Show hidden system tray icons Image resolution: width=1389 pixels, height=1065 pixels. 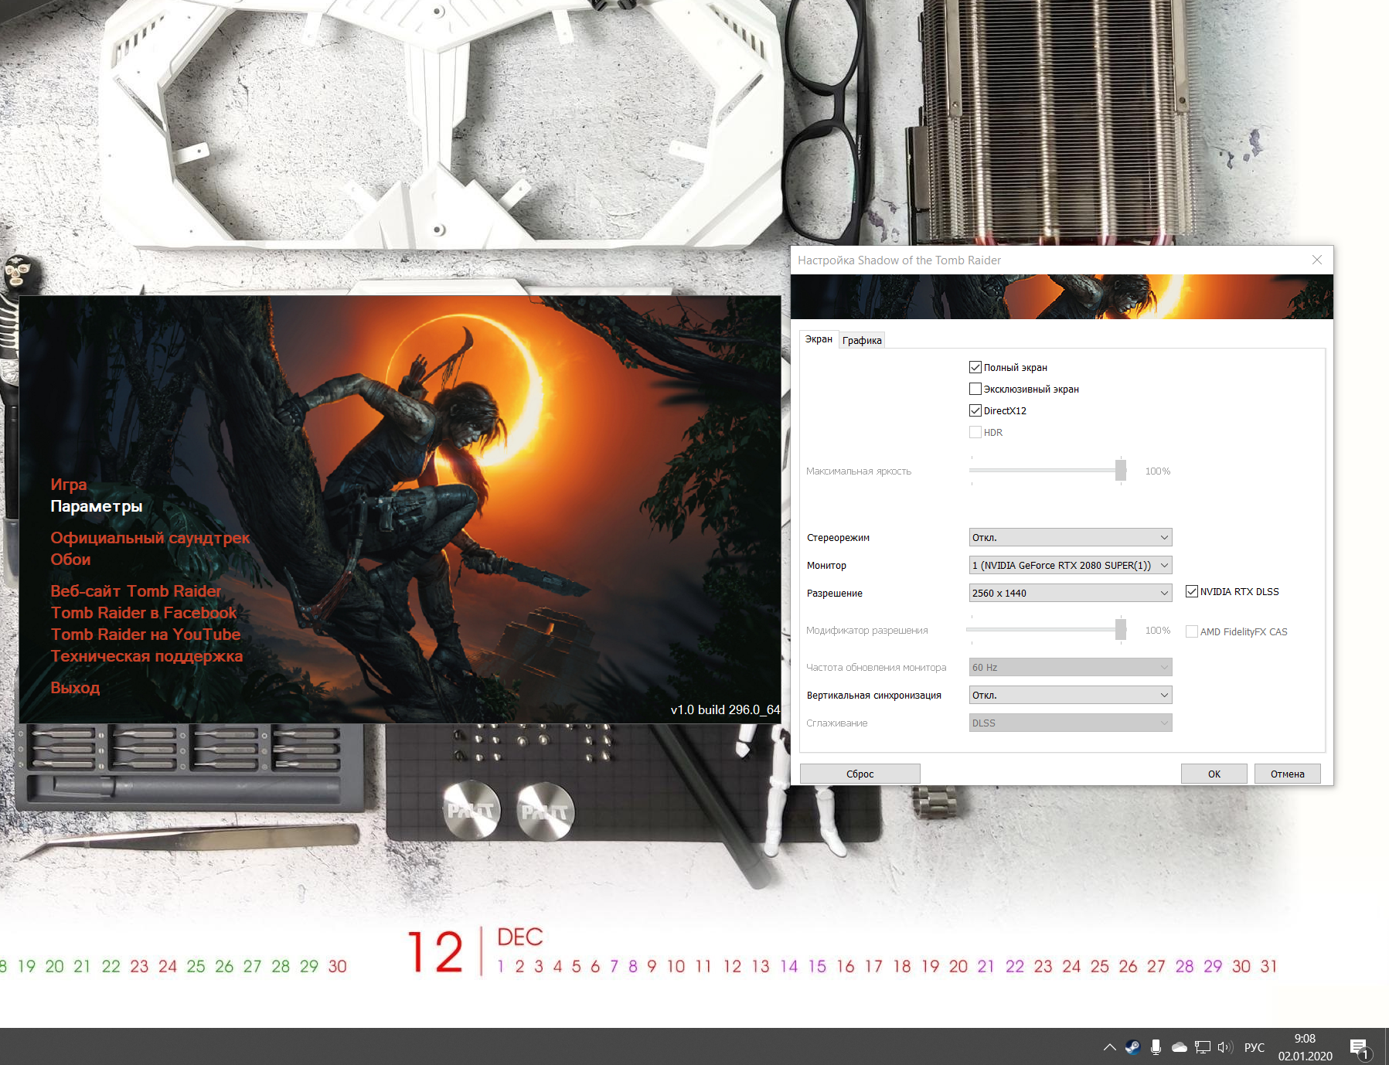point(1110,1047)
